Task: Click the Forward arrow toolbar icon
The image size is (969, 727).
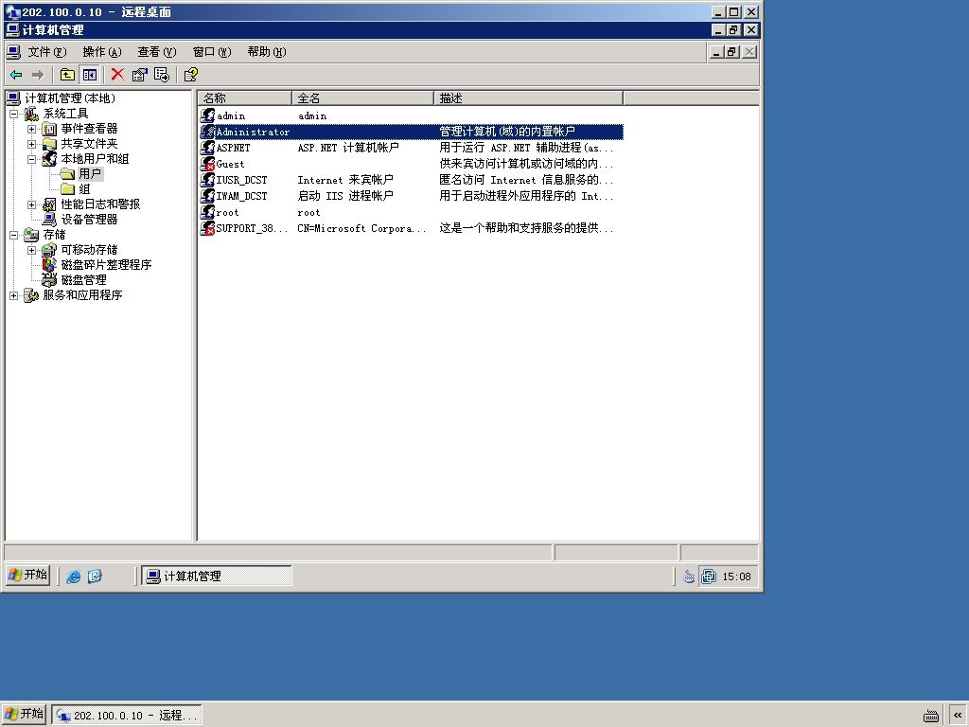Action: coord(38,75)
